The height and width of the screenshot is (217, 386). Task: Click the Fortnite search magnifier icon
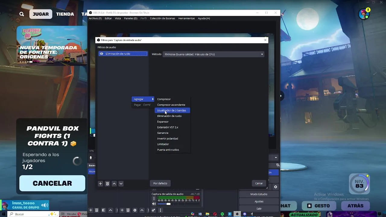click(22, 14)
